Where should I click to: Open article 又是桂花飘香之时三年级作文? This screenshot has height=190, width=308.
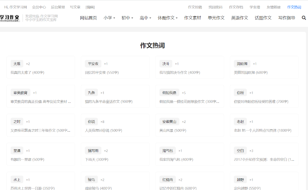(40, 130)
